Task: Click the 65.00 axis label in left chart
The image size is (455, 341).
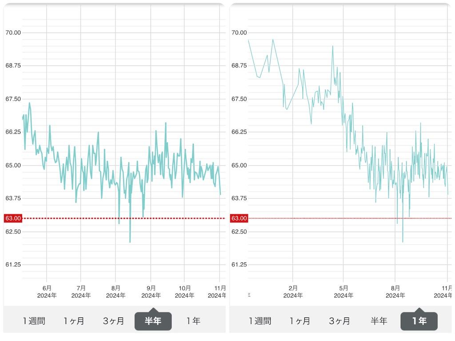Action: coord(13,165)
